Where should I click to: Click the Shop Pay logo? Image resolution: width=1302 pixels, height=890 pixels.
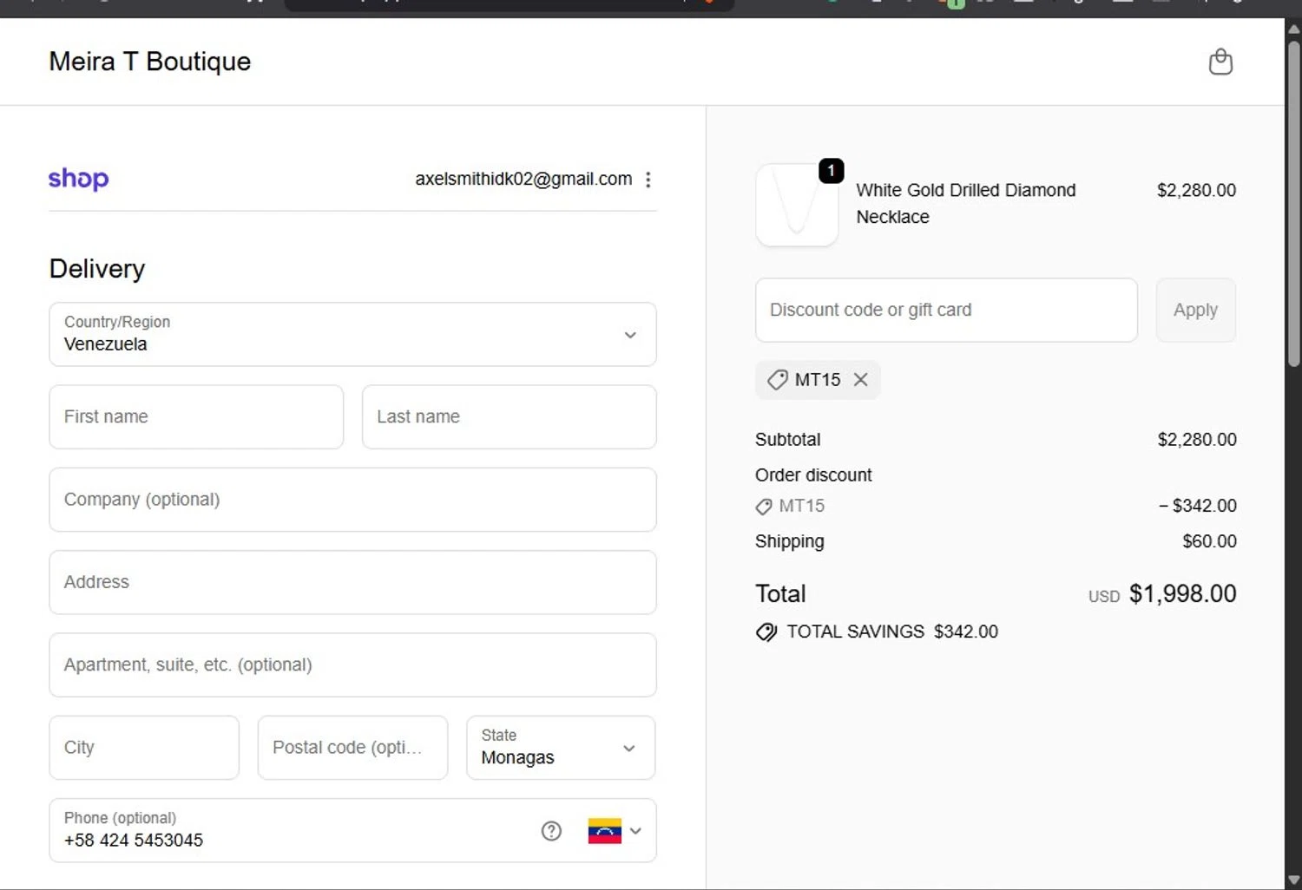[78, 179]
